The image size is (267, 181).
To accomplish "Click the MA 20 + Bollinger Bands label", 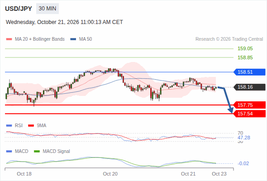I will (x=40, y=39).
